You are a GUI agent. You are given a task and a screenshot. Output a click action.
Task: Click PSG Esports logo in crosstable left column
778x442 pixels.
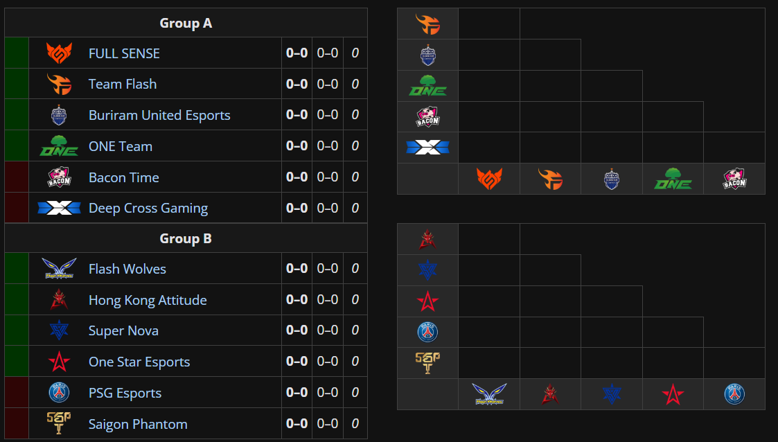pos(427,333)
